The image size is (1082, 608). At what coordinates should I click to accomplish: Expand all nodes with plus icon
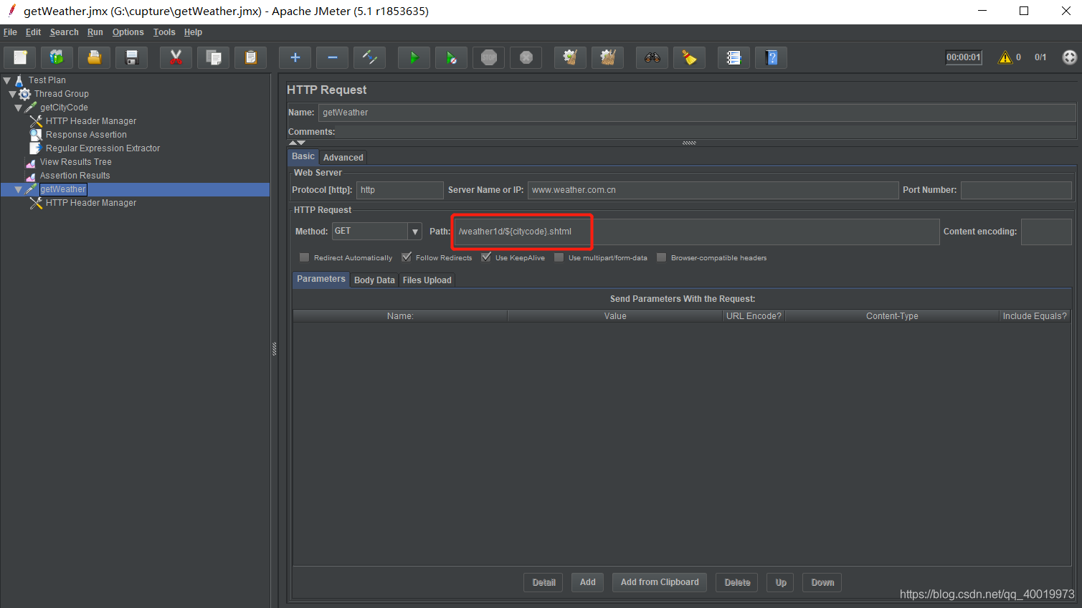point(295,57)
